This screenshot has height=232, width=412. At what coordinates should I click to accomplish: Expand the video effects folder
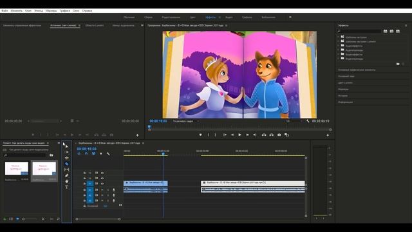[338, 54]
